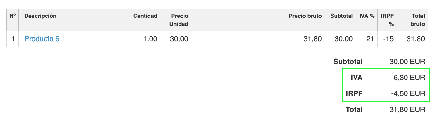437x135 pixels.
Task: Select the Precio bruto column header
Action: coord(305,16)
